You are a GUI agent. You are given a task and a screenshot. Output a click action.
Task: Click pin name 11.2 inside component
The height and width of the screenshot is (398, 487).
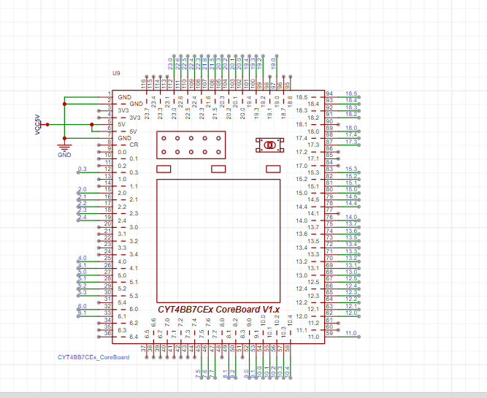point(313,323)
